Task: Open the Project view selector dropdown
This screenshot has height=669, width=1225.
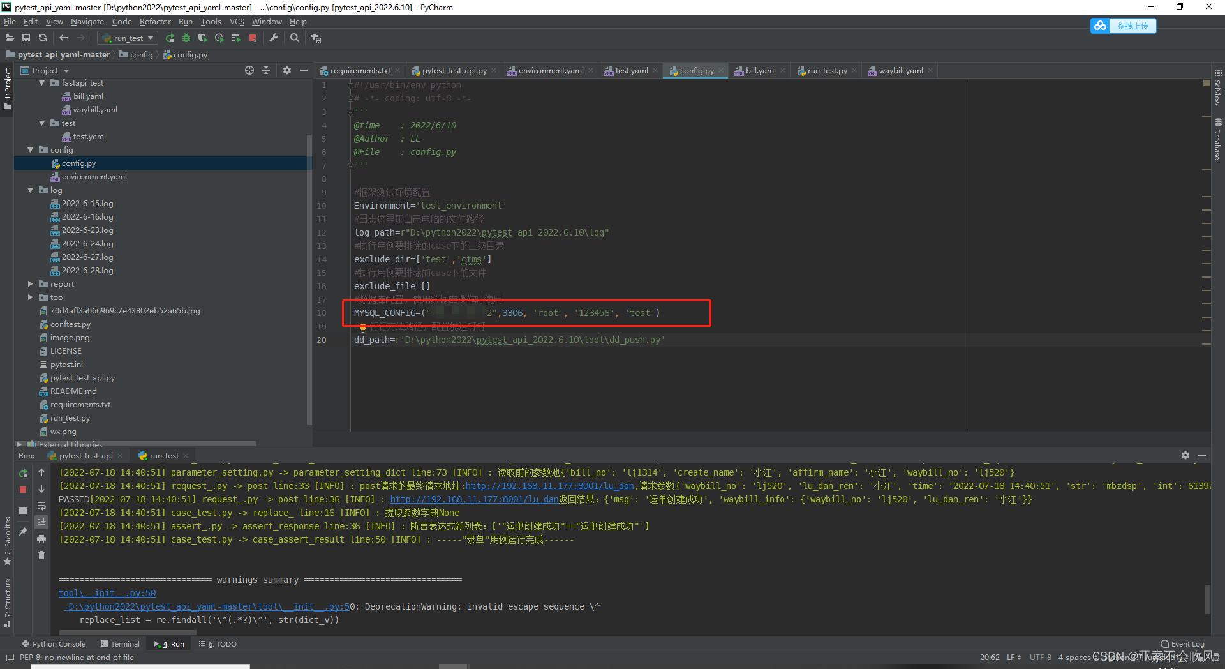Action: 45,71
